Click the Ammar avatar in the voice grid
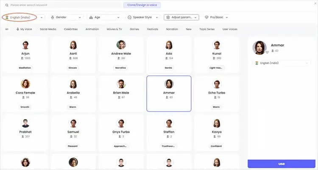 [x=169, y=84]
